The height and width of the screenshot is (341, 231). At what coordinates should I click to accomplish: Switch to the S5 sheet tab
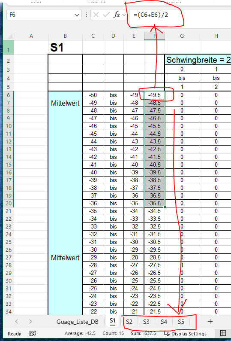(181, 322)
